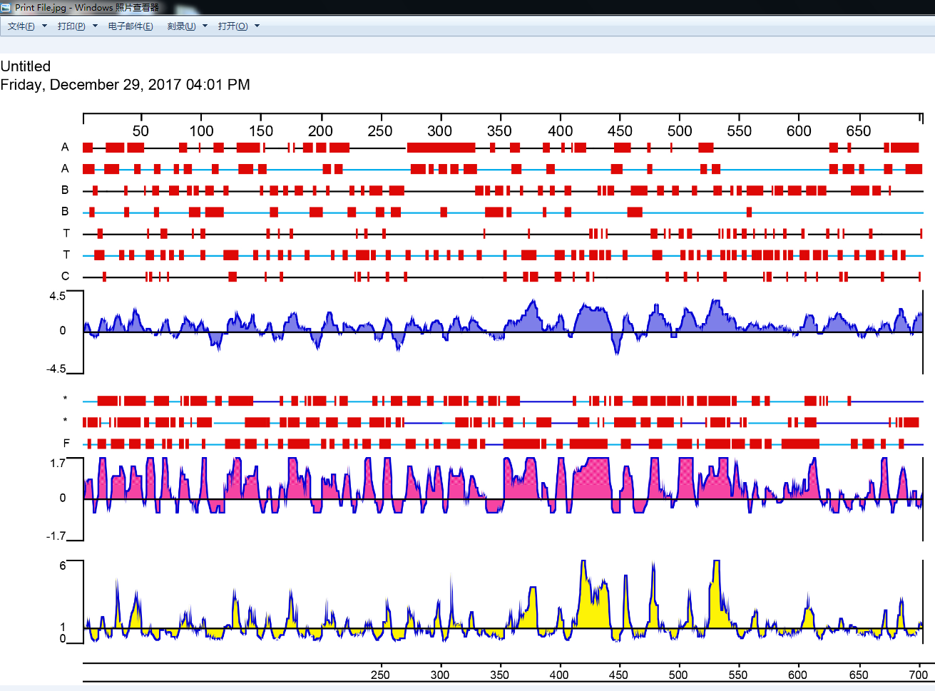Expand the dropdown arrow beside 文件(F)
The image size is (935, 691).
(44, 26)
